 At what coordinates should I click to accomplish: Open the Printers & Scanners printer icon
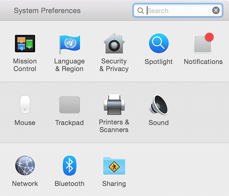[114, 105]
